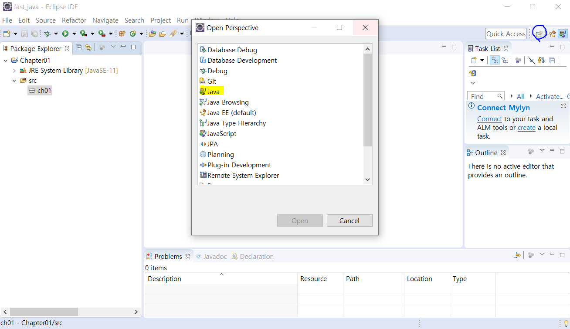Click New Task icon in Task List
This screenshot has width=570, height=329.
click(474, 60)
